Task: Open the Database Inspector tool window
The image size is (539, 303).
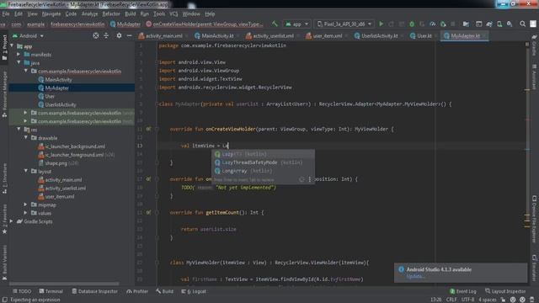Action: (x=94, y=291)
